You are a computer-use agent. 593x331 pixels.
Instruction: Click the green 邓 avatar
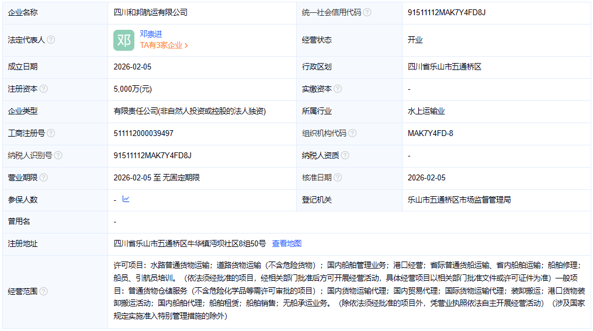click(x=124, y=40)
